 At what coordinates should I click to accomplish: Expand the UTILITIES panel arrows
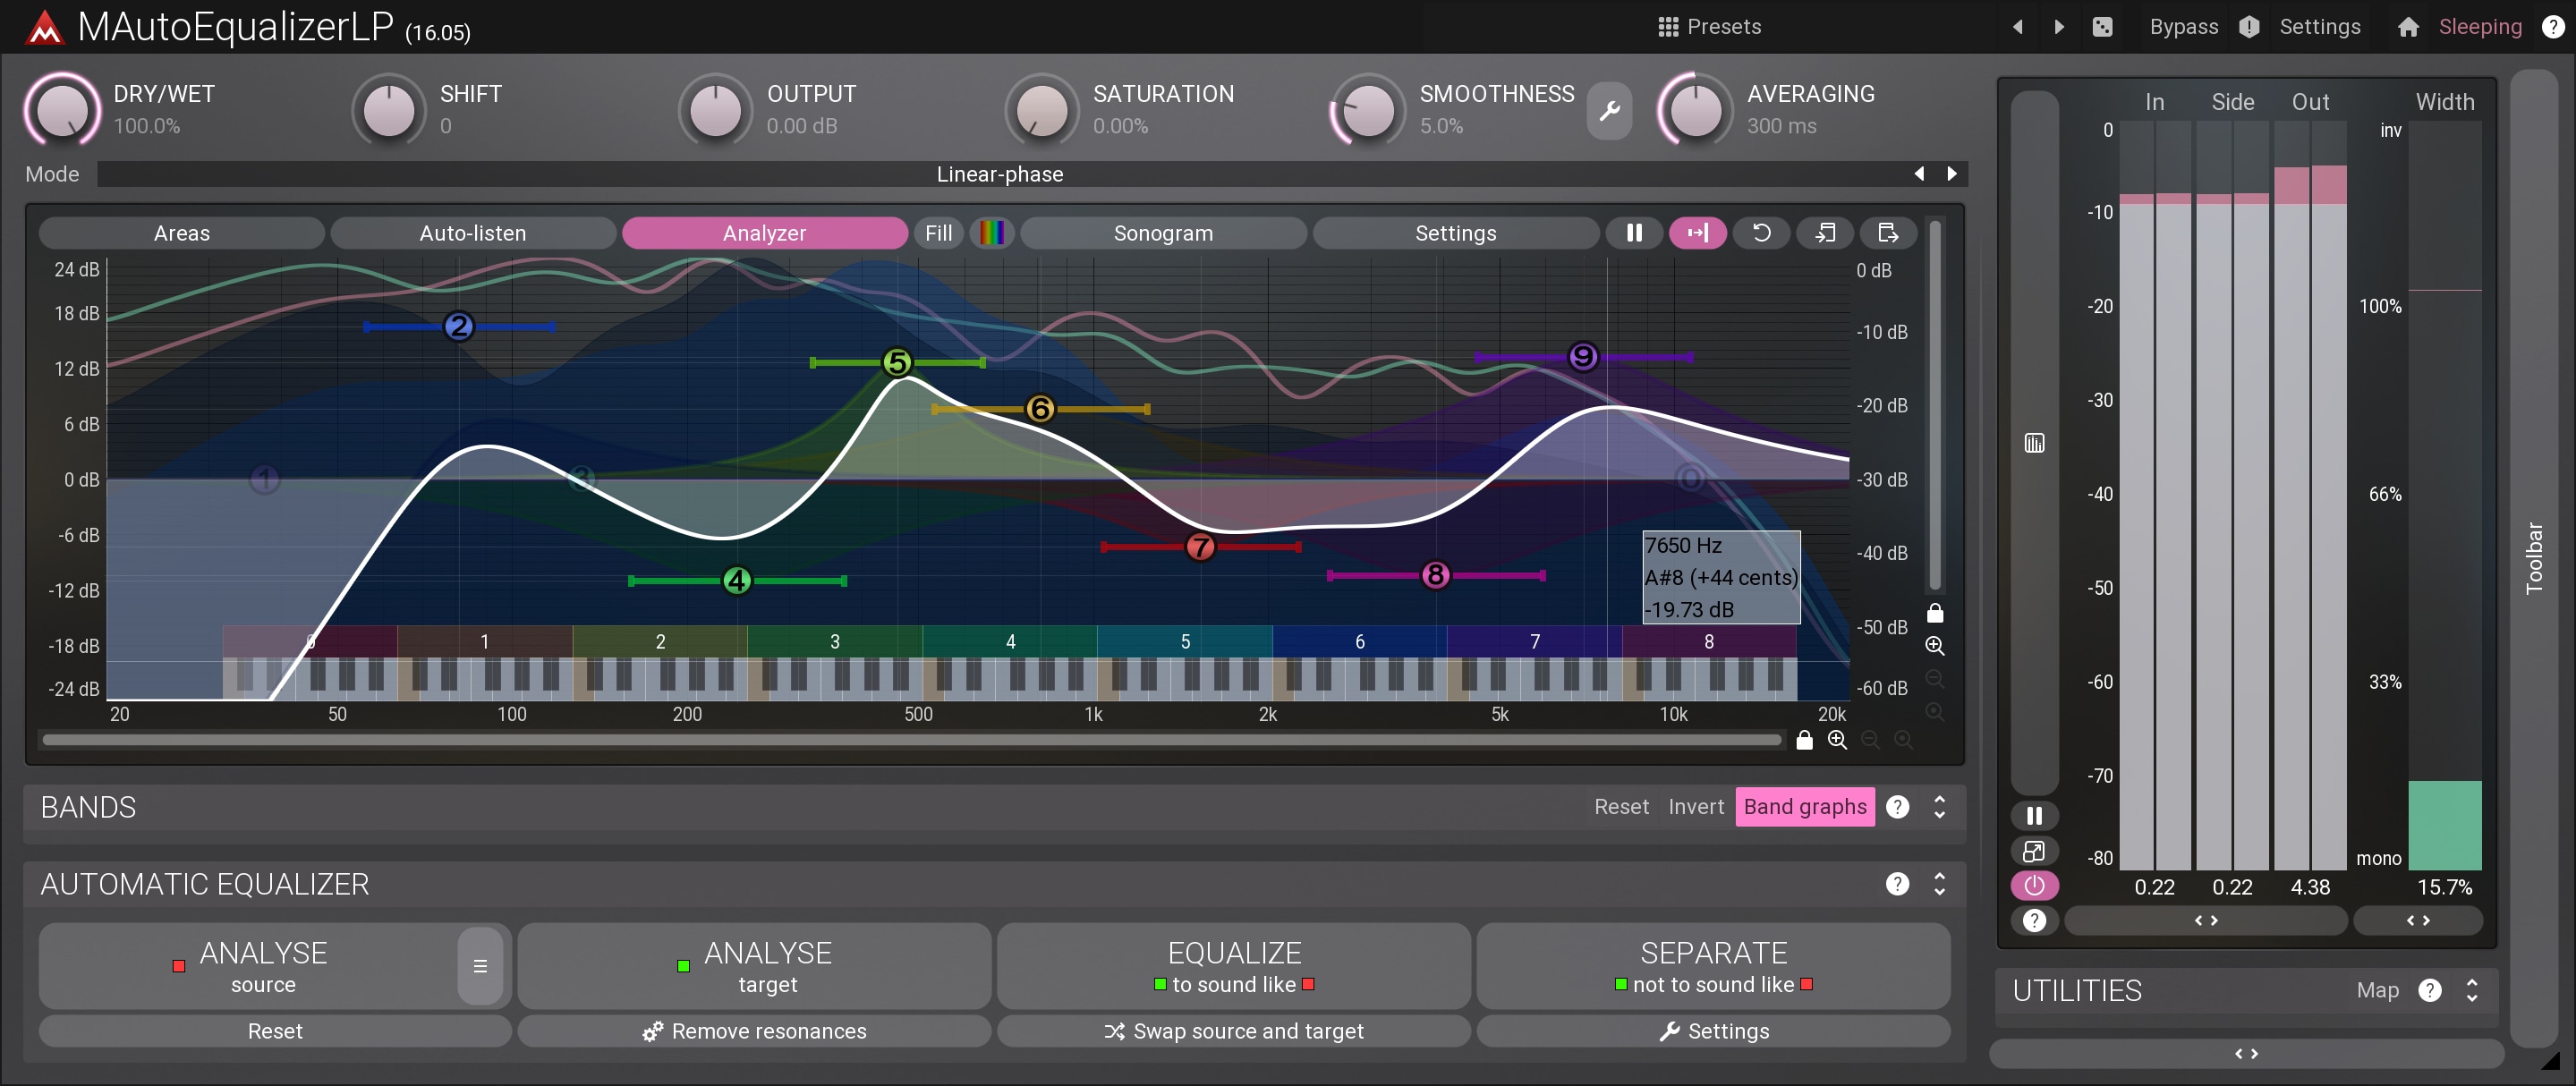(x=2472, y=990)
